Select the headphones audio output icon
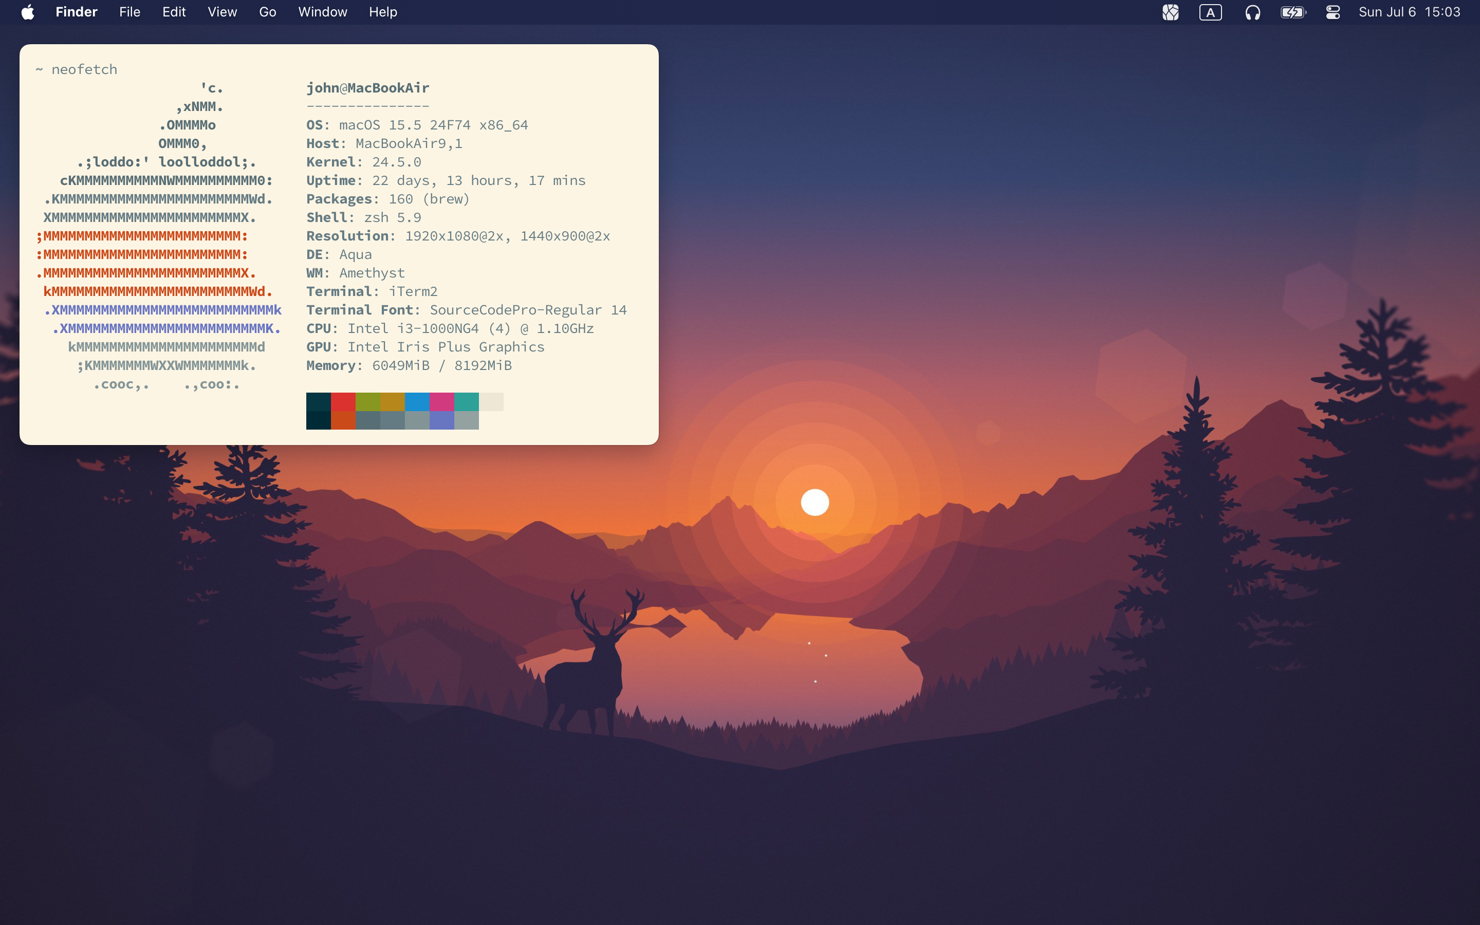 pyautogui.click(x=1252, y=12)
